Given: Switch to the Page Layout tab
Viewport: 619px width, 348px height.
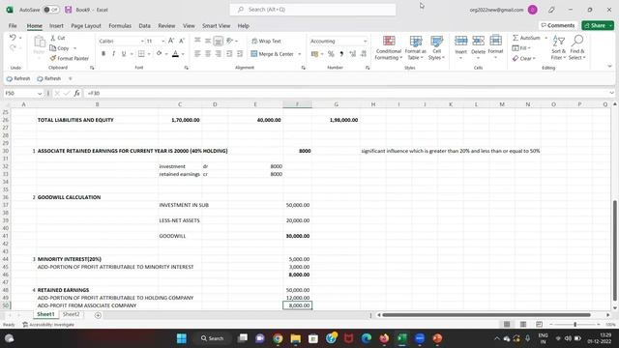Looking at the screenshot, I should coord(86,26).
